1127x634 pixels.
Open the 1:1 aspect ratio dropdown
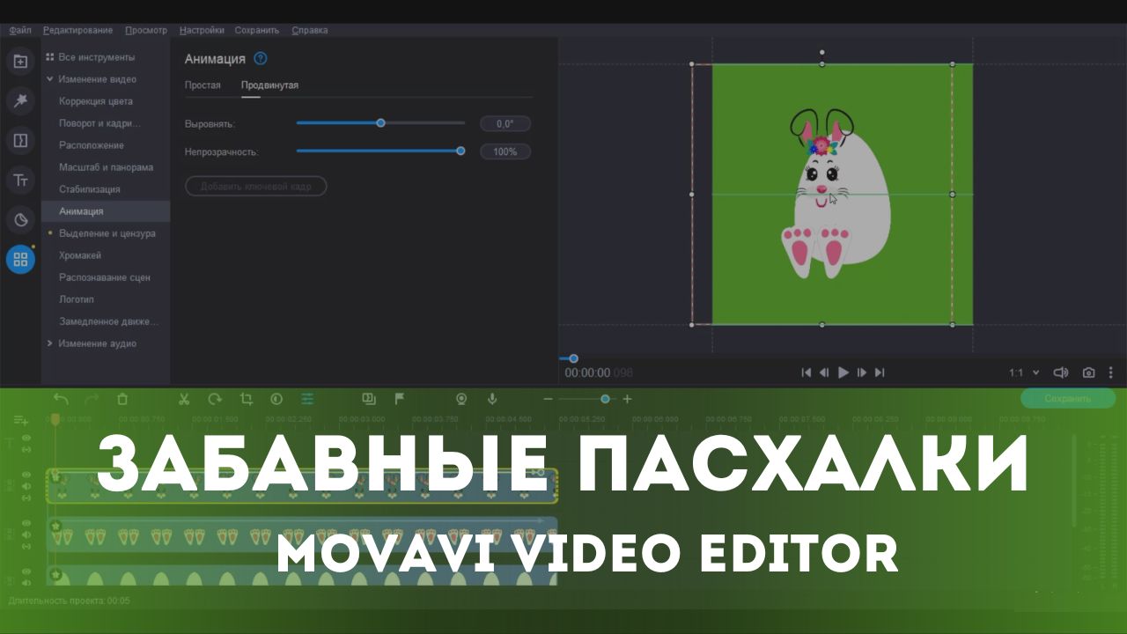tap(1024, 372)
